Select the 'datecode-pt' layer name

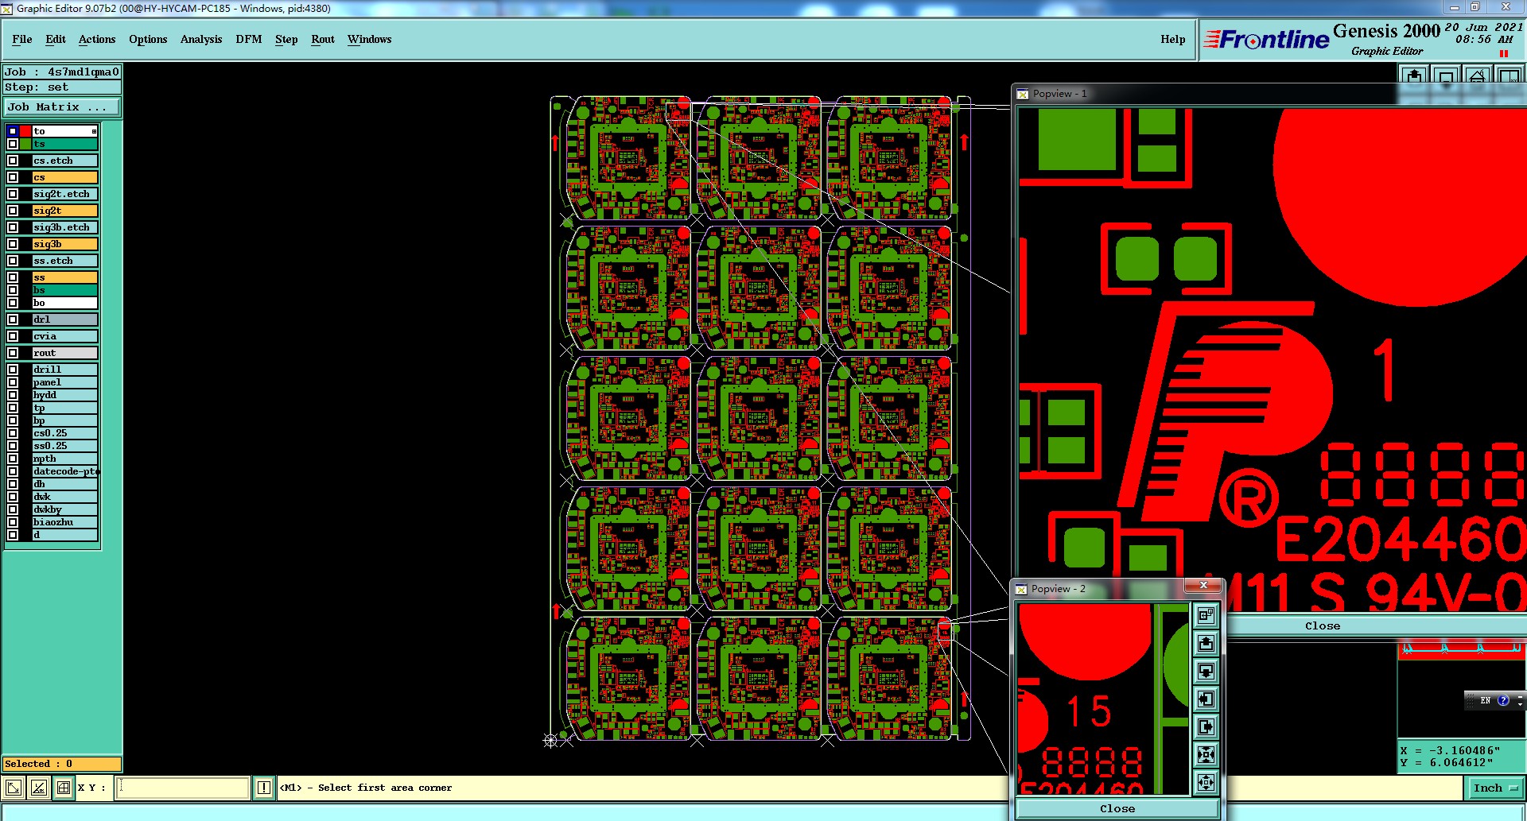[65, 471]
